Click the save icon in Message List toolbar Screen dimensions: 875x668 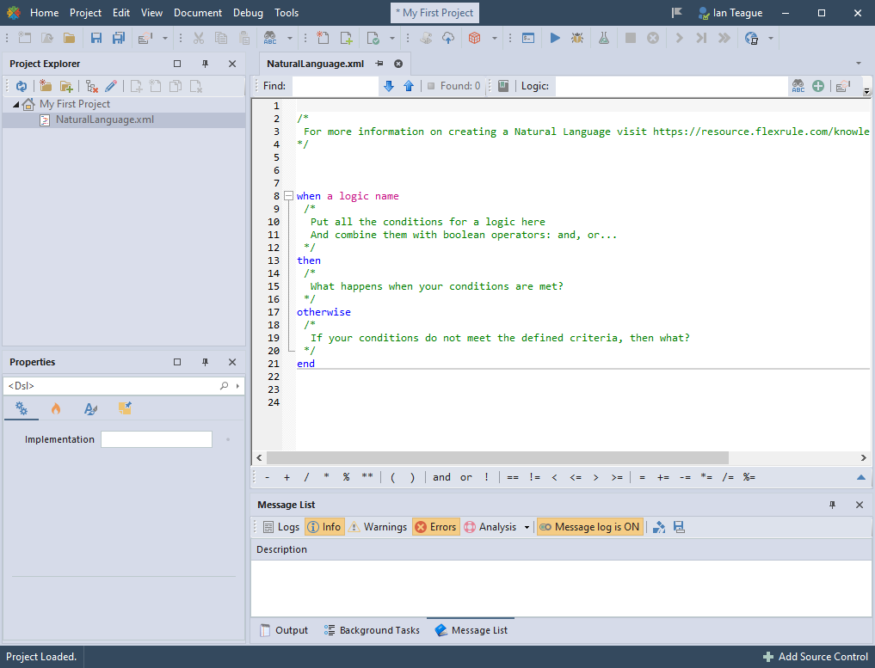click(x=679, y=527)
